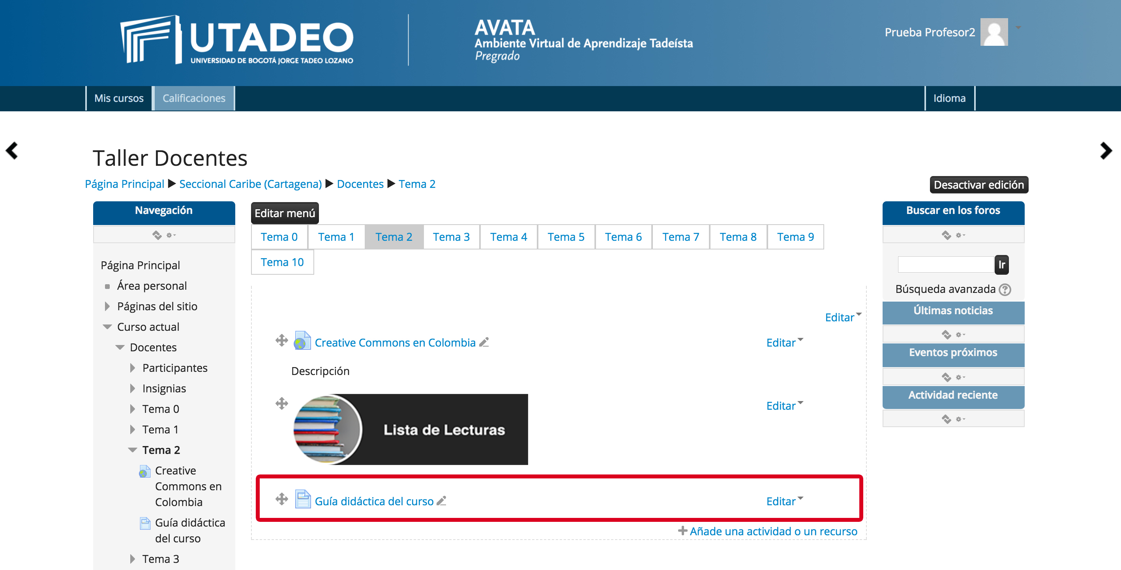Click move icon beside Lista de Lecturas banner

tap(281, 403)
